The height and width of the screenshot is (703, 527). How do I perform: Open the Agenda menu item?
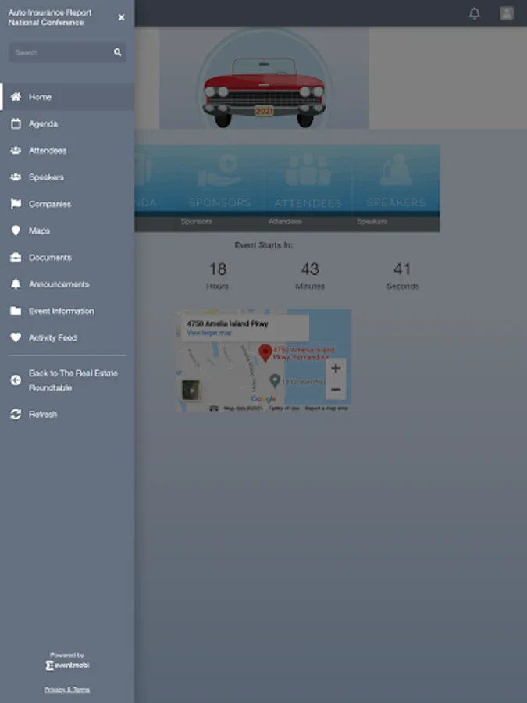(67, 123)
